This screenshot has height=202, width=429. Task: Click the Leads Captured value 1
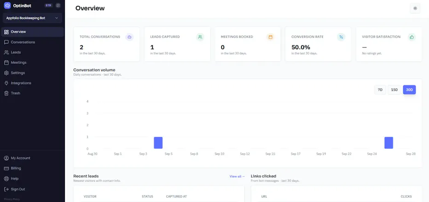(152, 47)
